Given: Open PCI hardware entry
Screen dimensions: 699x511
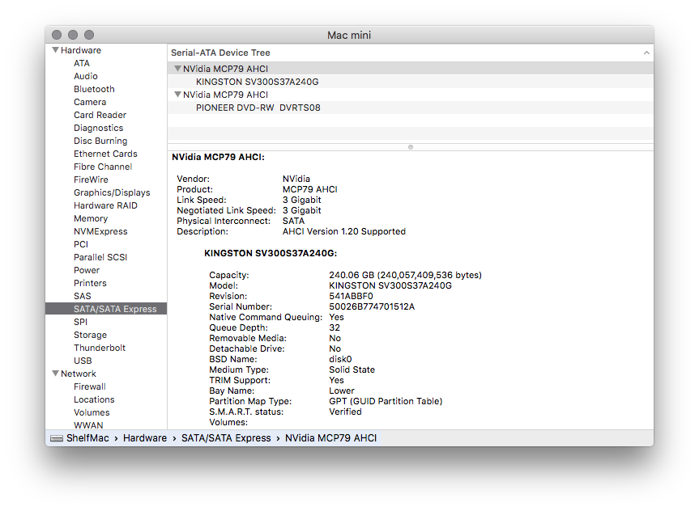Looking at the screenshot, I should point(81,244).
